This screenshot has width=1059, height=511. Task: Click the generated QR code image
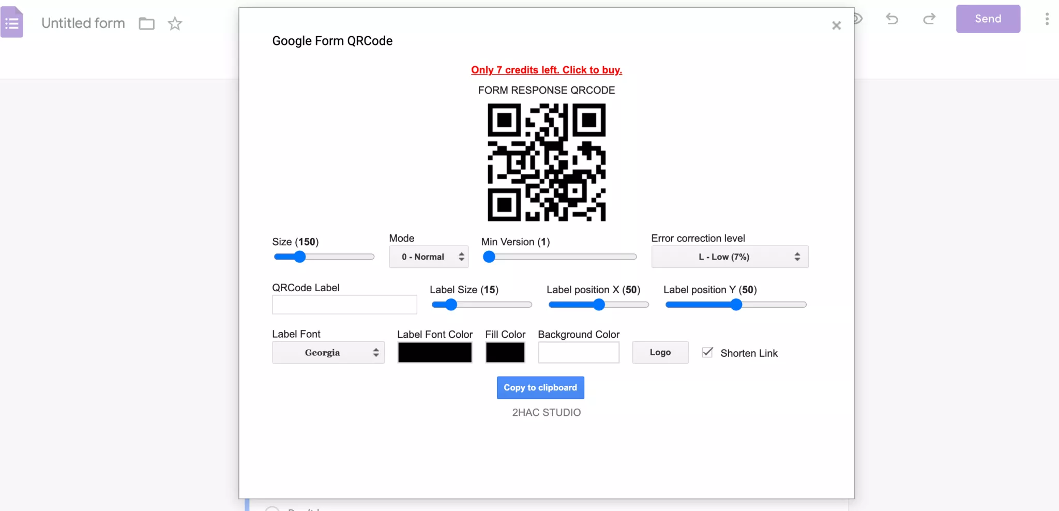click(x=547, y=162)
